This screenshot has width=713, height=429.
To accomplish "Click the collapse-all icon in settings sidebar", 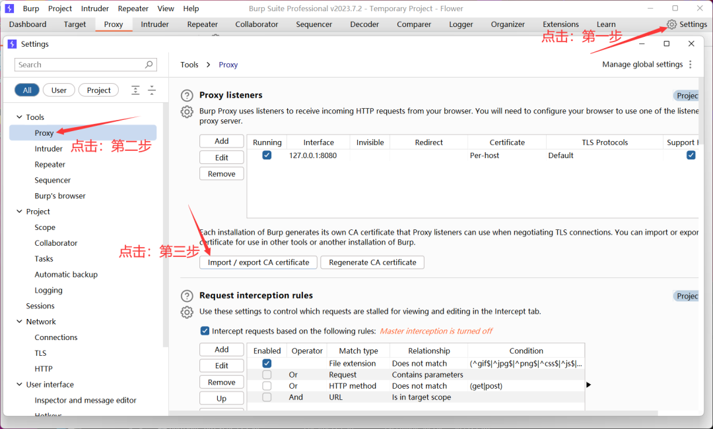I will point(152,90).
